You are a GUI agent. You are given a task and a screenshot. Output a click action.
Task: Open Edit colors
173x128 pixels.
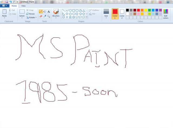[x=166, y=14]
